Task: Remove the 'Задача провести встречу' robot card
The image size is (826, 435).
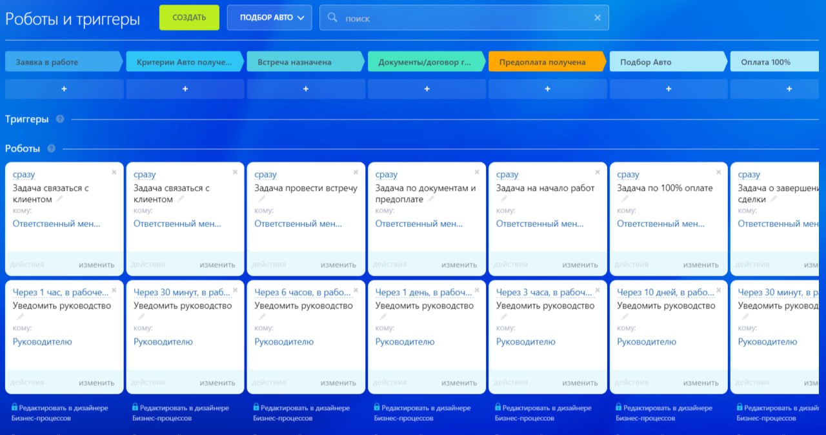Action: click(x=356, y=172)
